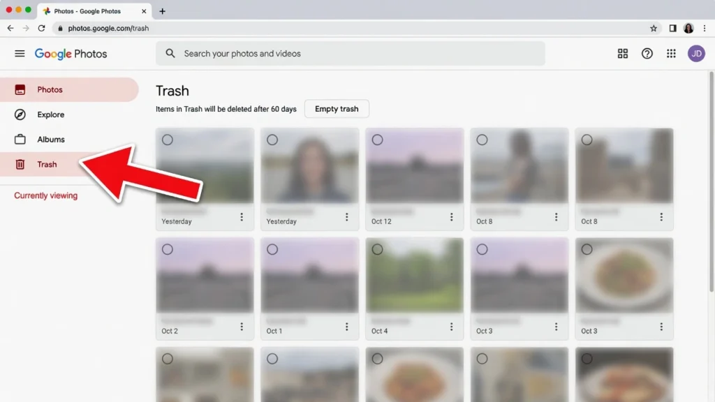Open Chrome's three-dot menu
Image resolution: width=715 pixels, height=402 pixels.
click(705, 28)
